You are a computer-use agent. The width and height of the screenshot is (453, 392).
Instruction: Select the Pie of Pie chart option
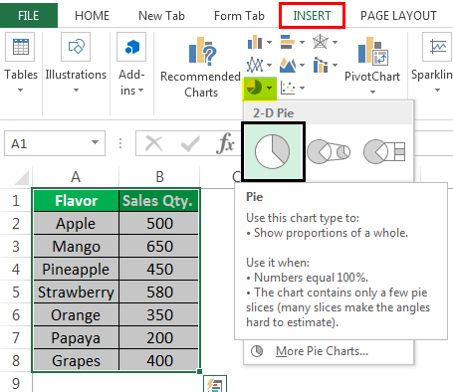(x=329, y=151)
